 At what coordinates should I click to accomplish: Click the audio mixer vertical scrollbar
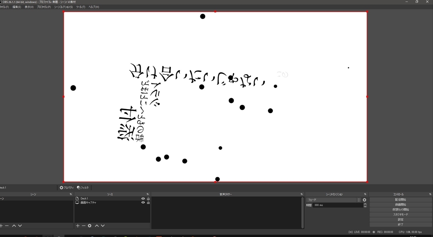[302, 213]
